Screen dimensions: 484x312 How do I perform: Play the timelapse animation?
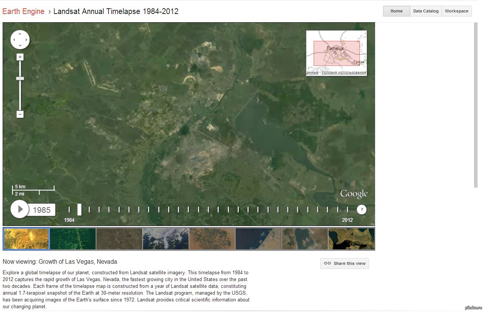point(20,209)
